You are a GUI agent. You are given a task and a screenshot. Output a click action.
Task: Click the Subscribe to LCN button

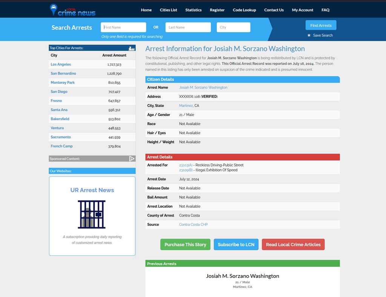236,245
